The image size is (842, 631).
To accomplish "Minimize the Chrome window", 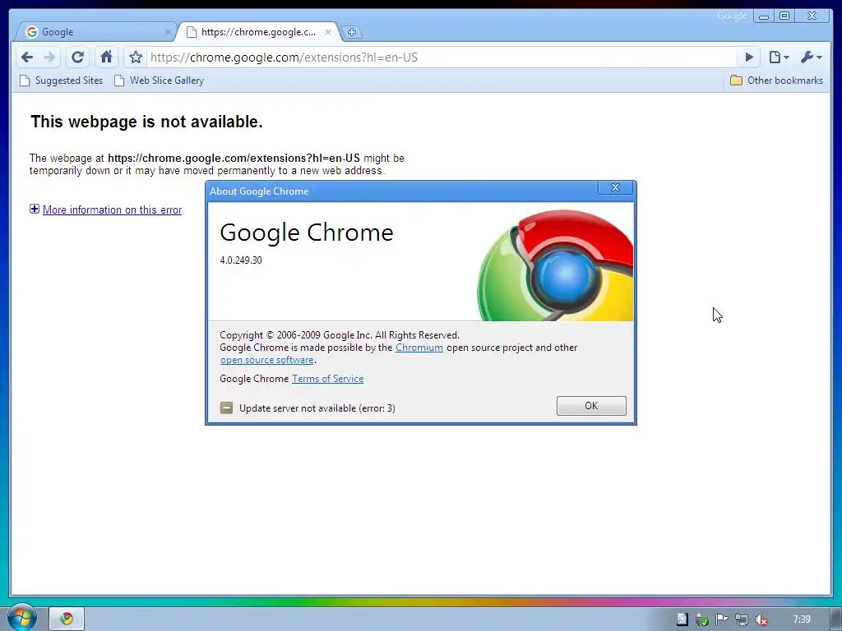I will tap(764, 16).
